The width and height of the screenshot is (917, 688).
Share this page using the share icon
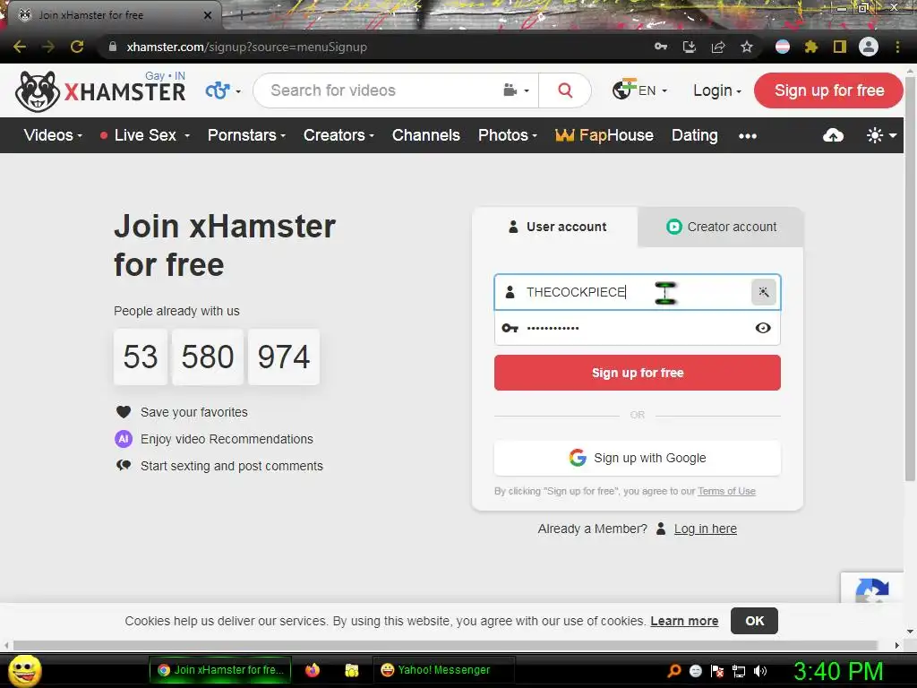(x=718, y=47)
